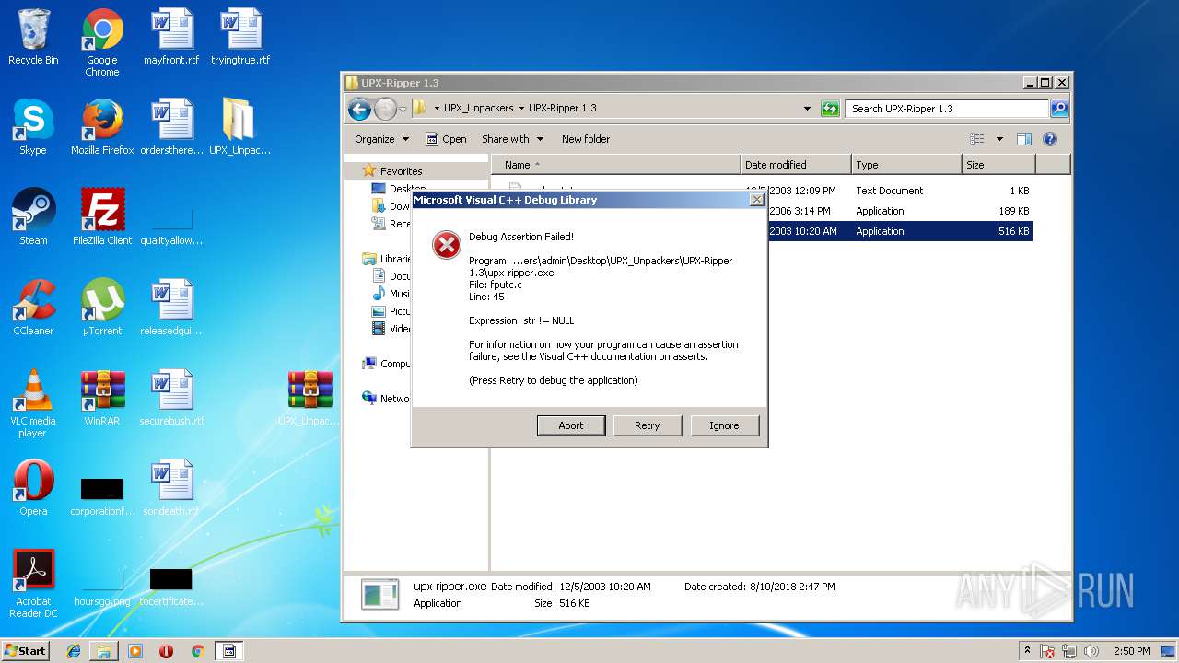
Task: Click the upx-ripper app taskbar button
Action: (x=229, y=651)
